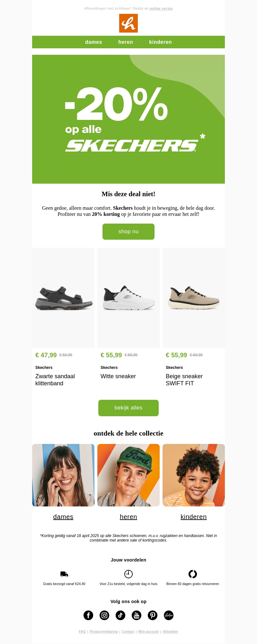The height and width of the screenshot is (644, 257).
Task: Click the free returns arrows icon
Action: click(193, 574)
